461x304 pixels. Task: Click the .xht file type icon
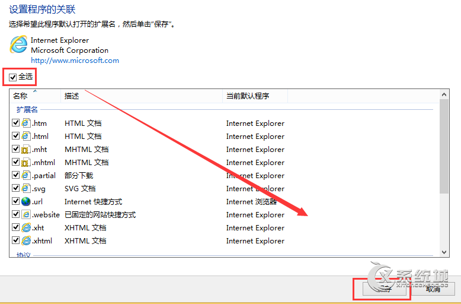(x=26, y=227)
